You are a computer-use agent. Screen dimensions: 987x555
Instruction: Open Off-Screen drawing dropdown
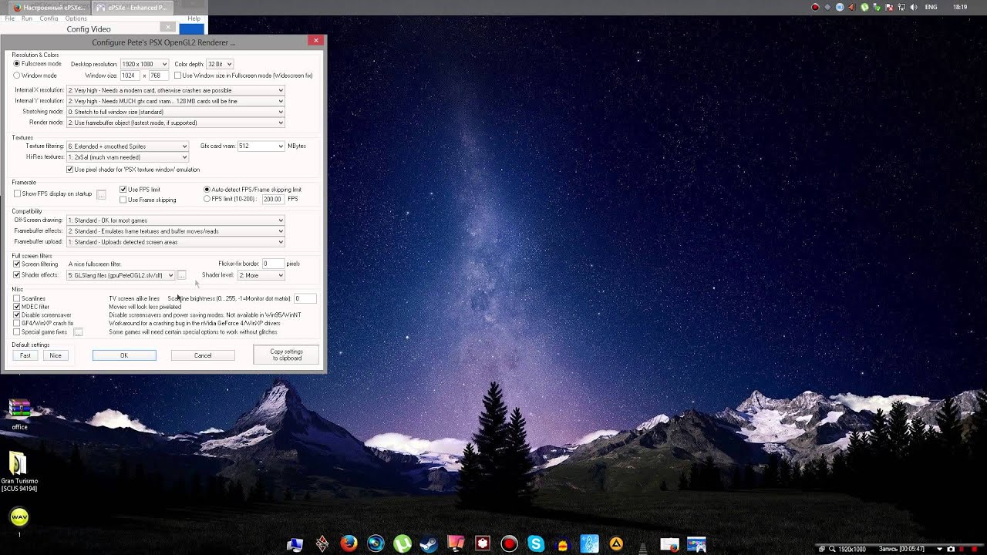(x=176, y=220)
